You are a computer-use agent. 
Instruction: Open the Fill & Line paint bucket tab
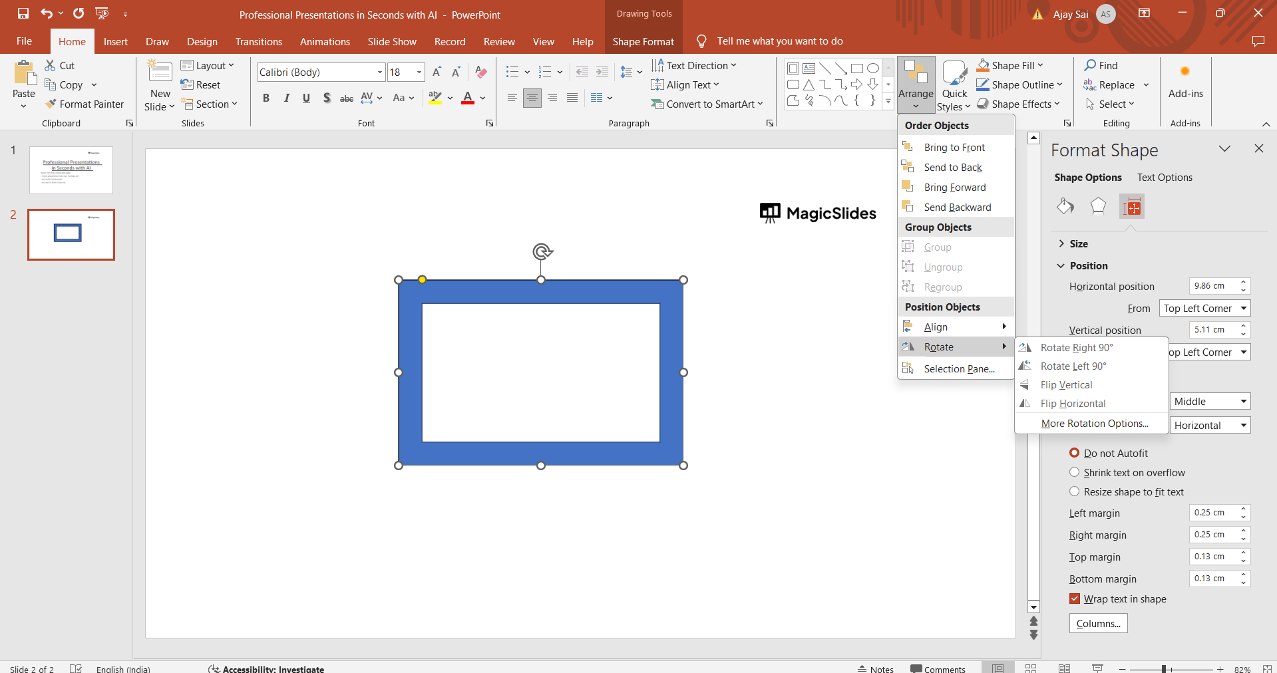1065,207
